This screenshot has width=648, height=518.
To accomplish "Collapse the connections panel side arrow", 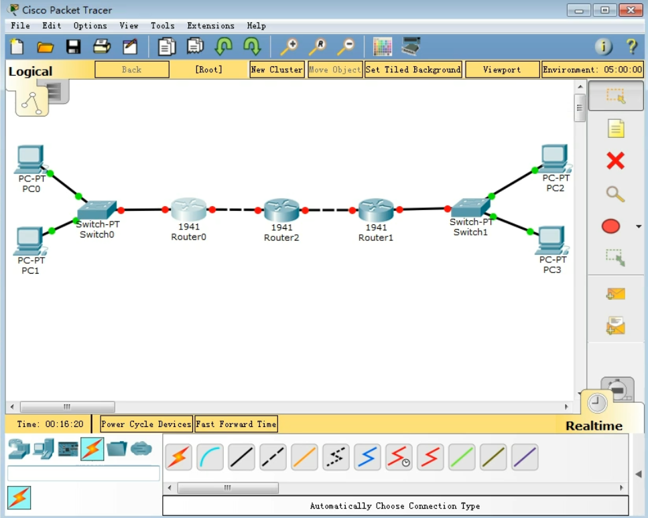I will 637,474.
